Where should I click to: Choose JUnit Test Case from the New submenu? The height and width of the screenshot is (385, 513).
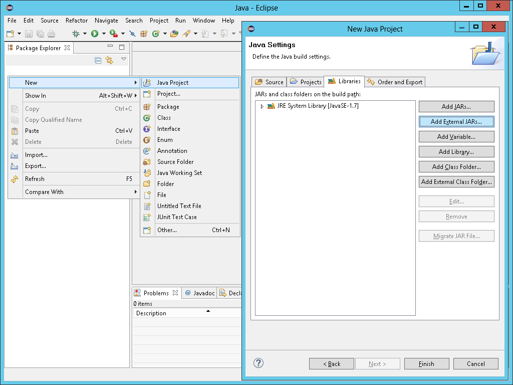(177, 217)
